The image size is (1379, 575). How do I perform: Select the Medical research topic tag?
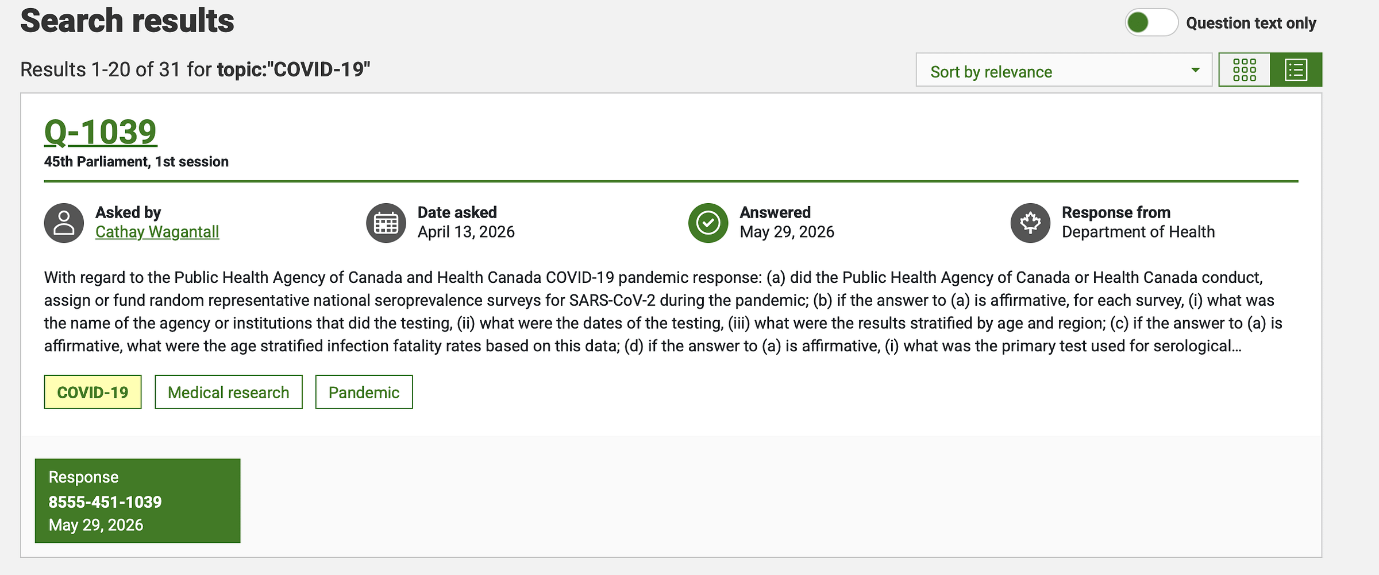229,392
